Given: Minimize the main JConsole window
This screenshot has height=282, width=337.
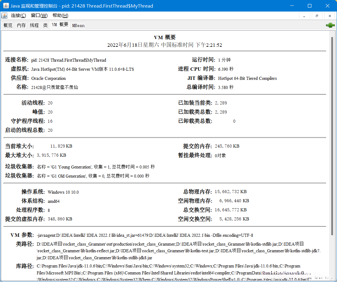Looking at the screenshot, I should (292, 6).
